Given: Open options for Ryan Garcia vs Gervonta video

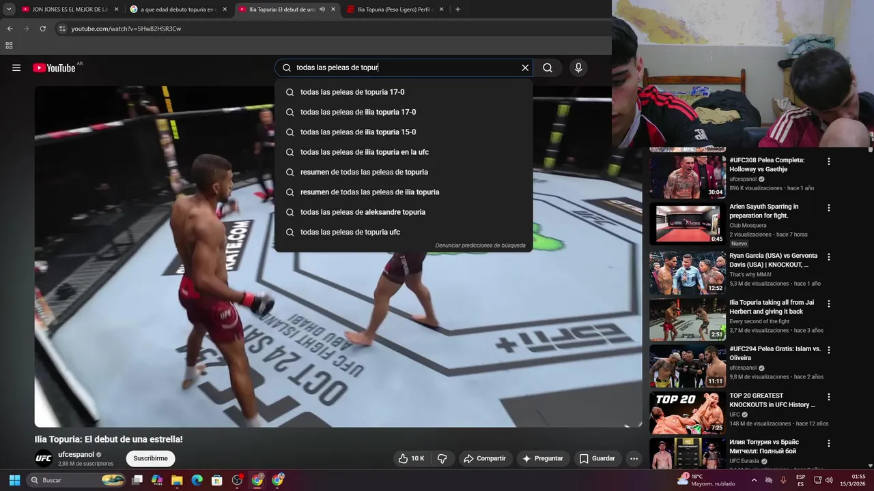Looking at the screenshot, I should [829, 257].
